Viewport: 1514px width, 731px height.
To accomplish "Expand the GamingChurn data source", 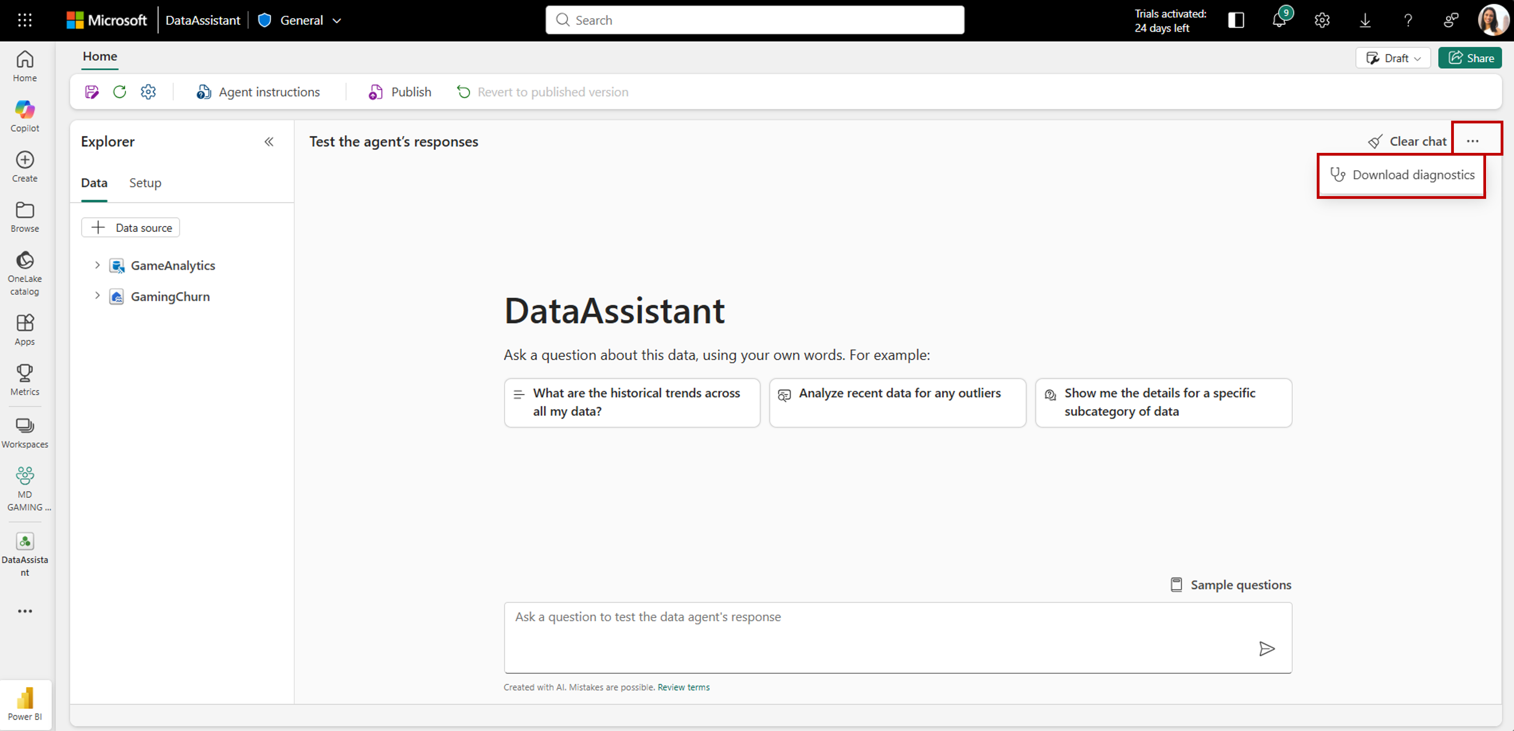I will (97, 296).
